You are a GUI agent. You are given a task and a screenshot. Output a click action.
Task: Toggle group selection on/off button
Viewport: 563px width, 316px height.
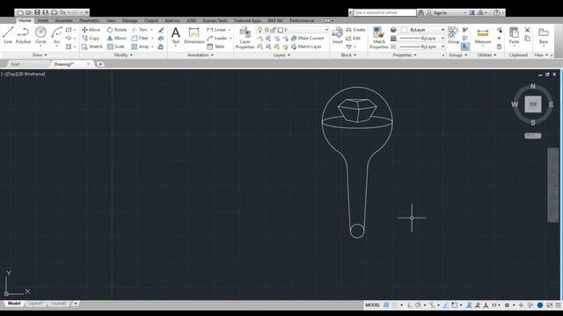pyautogui.click(x=465, y=47)
